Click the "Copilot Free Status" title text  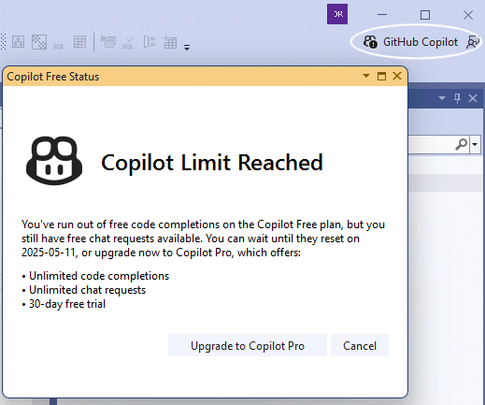coord(53,77)
